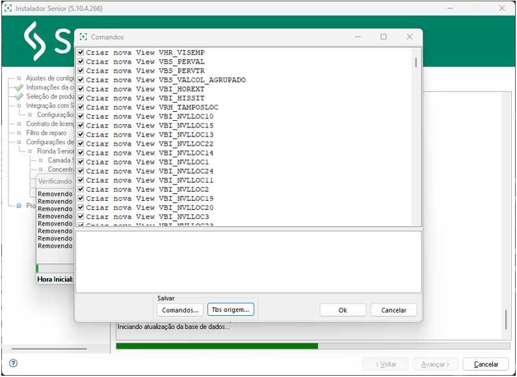Screen dimensions: 517x377
Task: Click Cancelar in the Instalador Senior window
Action: pos(486,364)
